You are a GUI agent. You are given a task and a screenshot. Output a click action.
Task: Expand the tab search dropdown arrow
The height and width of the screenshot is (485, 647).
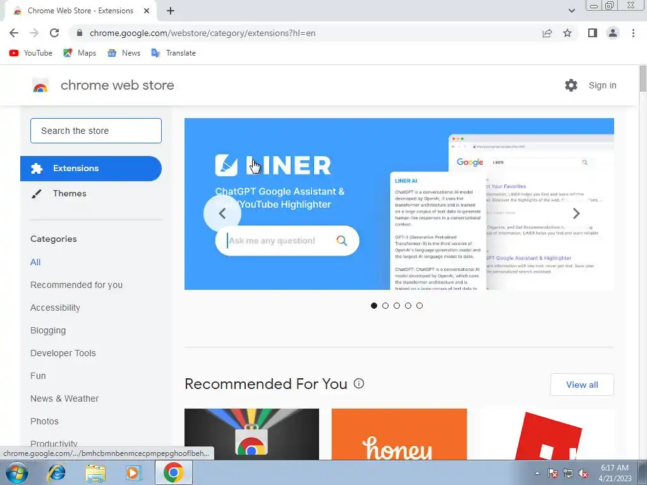point(571,11)
